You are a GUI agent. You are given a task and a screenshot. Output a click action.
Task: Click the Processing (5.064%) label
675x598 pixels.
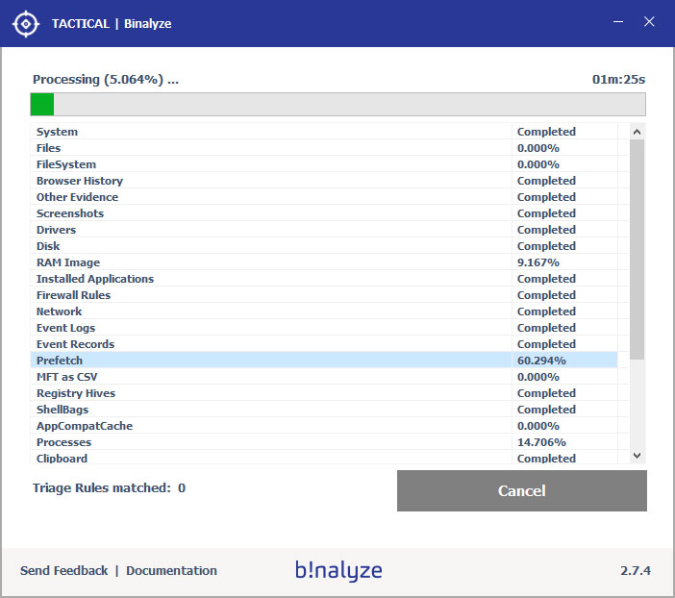pyautogui.click(x=106, y=80)
